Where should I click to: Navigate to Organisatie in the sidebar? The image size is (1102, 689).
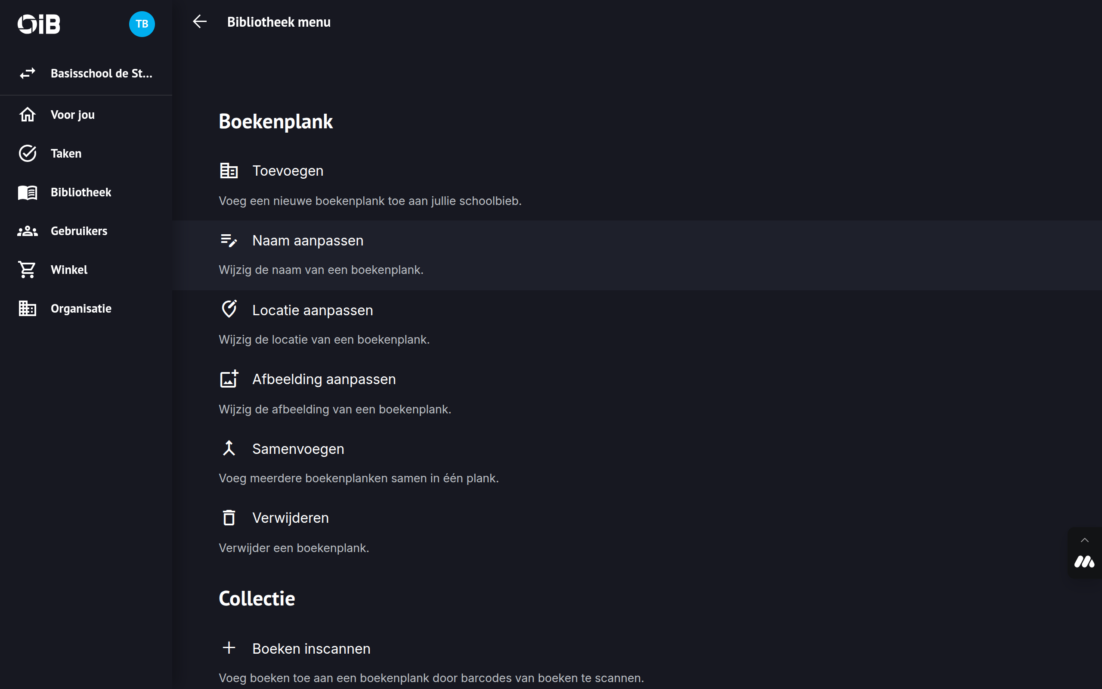coord(80,308)
